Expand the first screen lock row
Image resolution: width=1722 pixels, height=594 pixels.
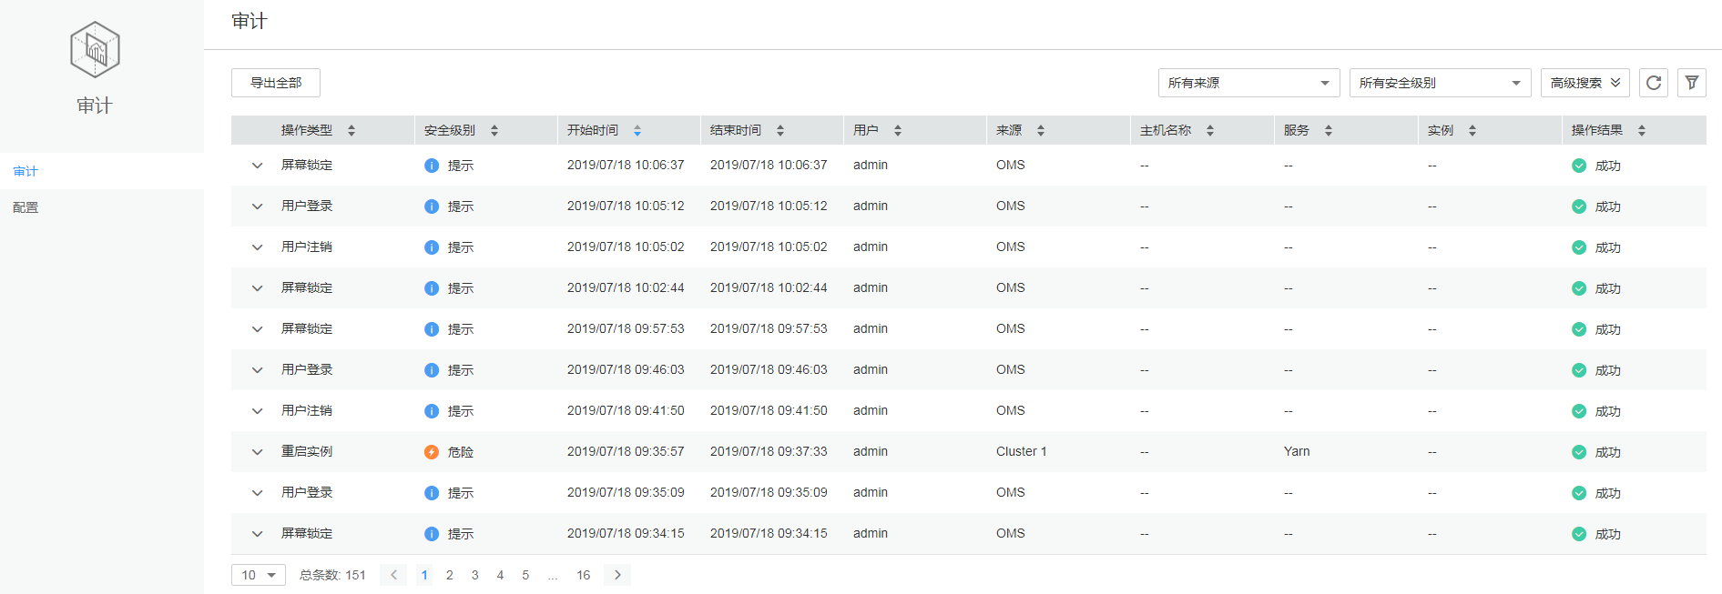tap(258, 166)
